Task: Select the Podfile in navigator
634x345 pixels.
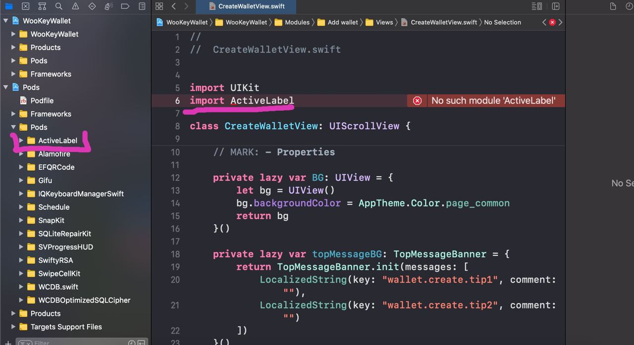Action: point(42,100)
